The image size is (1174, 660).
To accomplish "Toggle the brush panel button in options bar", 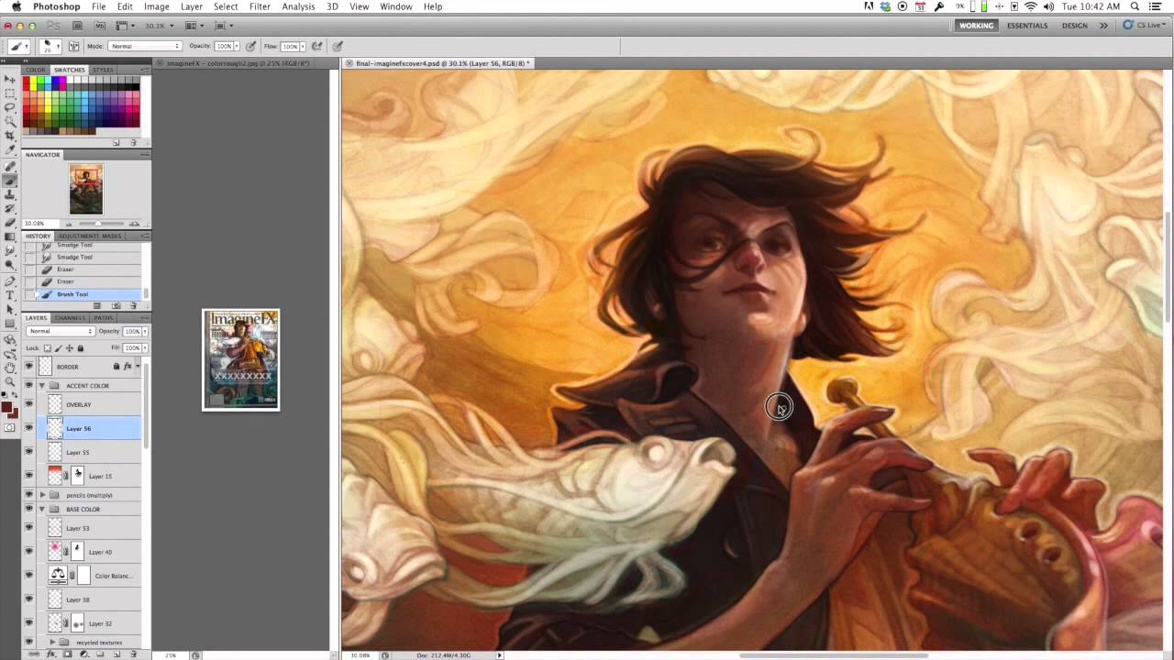I will [x=74, y=46].
